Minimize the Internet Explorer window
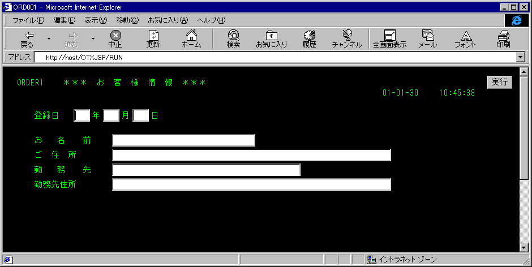Image resolution: width=532 pixels, height=267 pixels. 504,7
